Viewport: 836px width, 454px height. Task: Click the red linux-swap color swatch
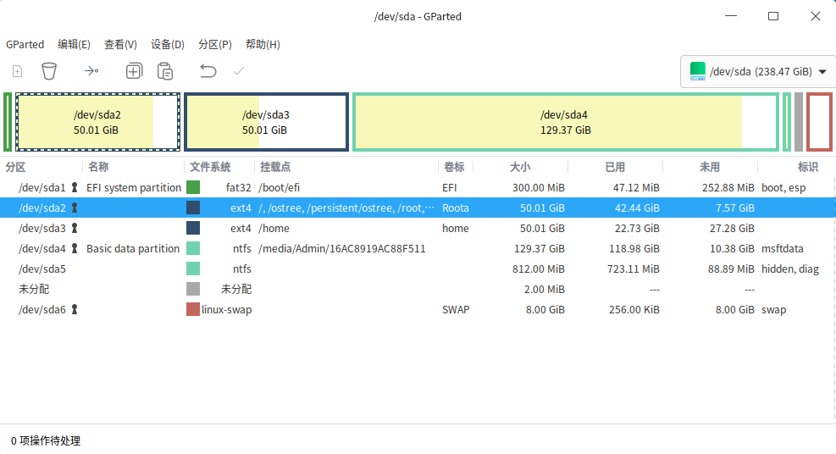click(193, 309)
